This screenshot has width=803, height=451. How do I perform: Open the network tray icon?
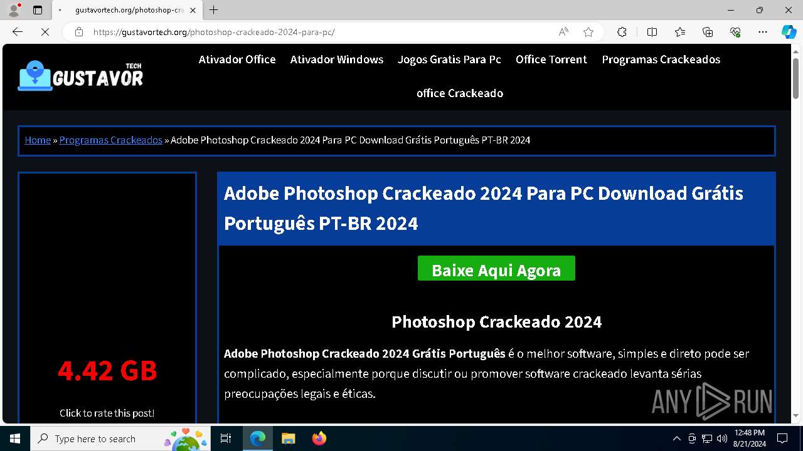[x=707, y=438]
